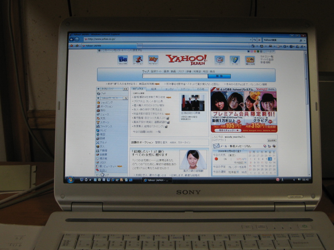Click the Refresh button beside the address bar
Viewport: 334px width, 250px height.
click(x=255, y=40)
